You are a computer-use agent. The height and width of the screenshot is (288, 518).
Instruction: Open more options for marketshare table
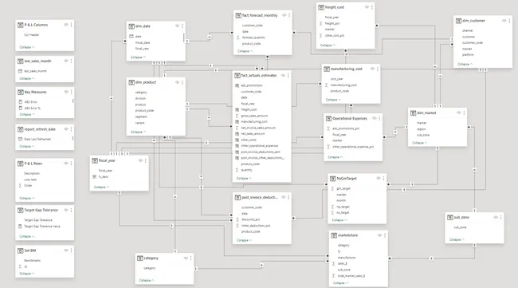coord(385,235)
